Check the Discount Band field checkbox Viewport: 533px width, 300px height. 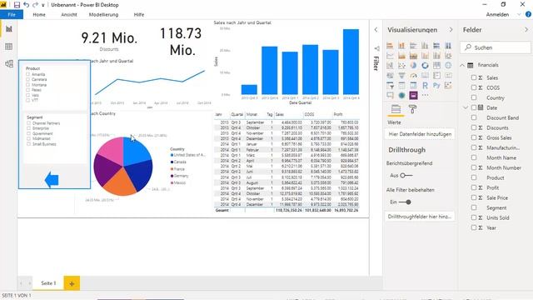coord(474,117)
